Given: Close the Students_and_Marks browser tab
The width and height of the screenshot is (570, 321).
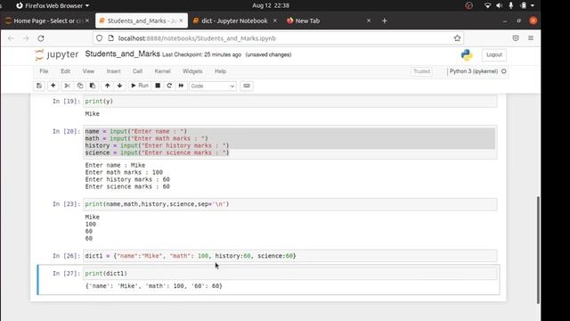Looking at the screenshot, I should click(x=181, y=21).
